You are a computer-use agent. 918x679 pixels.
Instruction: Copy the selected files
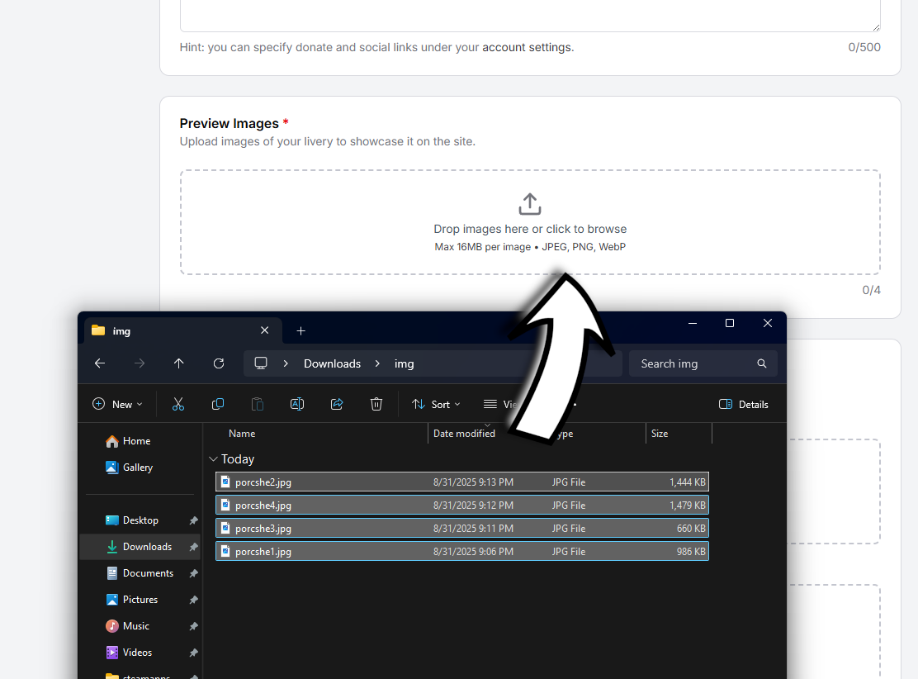pos(218,404)
